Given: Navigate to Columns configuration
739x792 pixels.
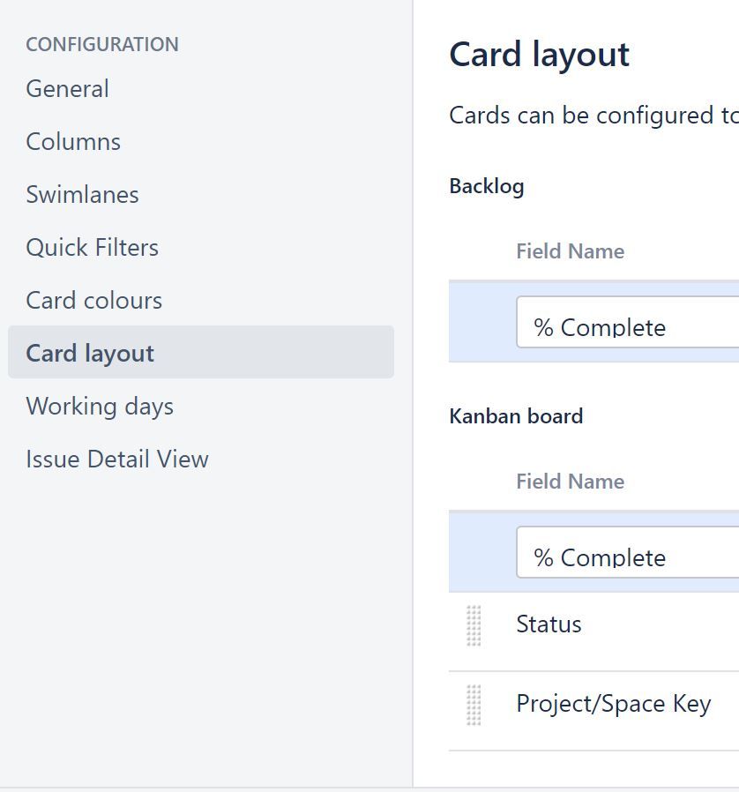Looking at the screenshot, I should click(73, 141).
